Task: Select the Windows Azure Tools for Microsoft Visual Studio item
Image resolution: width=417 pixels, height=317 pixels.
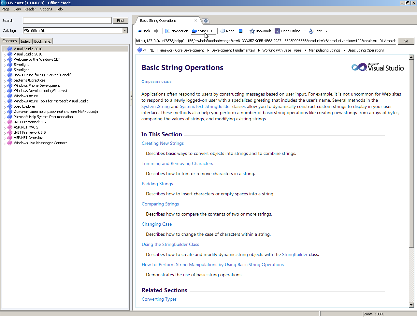Action: [x=51, y=101]
